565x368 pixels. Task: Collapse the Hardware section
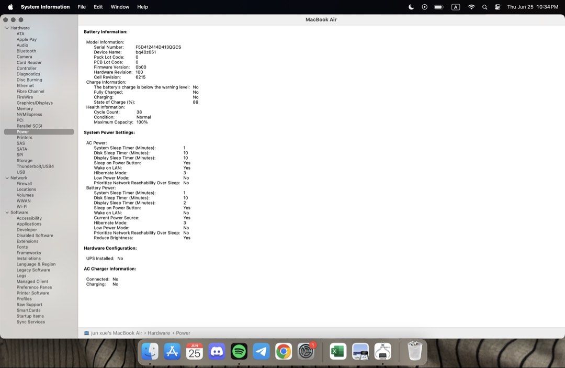[x=7, y=28]
